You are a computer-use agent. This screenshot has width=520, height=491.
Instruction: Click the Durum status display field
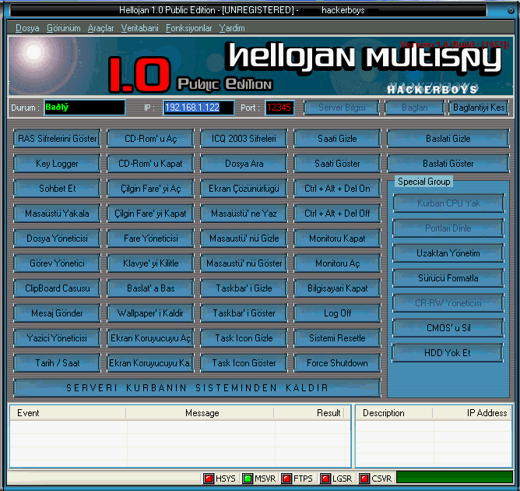click(83, 108)
